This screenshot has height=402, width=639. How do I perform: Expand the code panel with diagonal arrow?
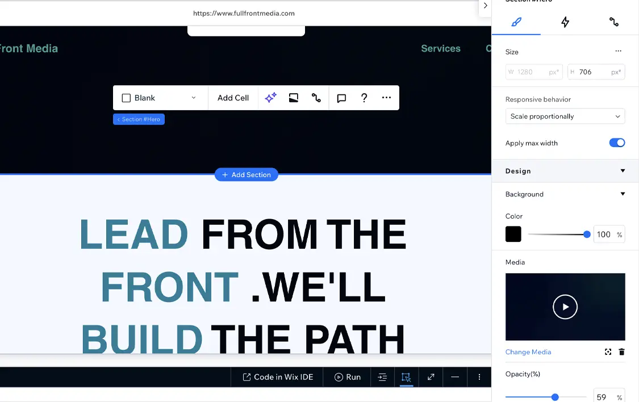point(431,377)
